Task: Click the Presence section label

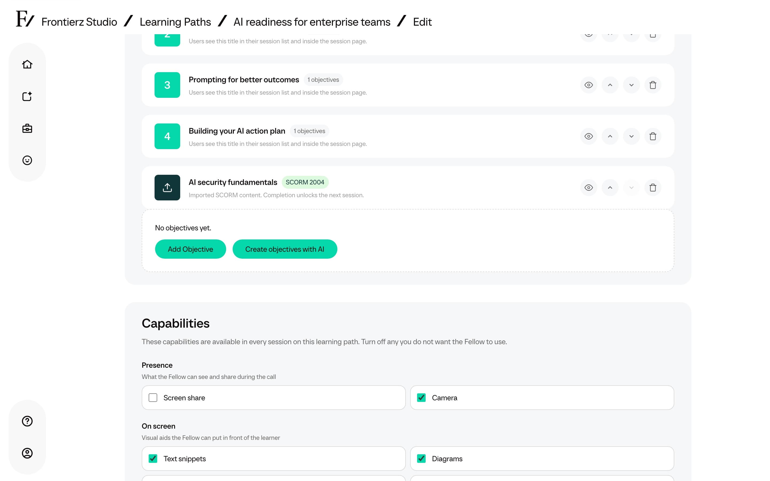Action: tap(157, 365)
